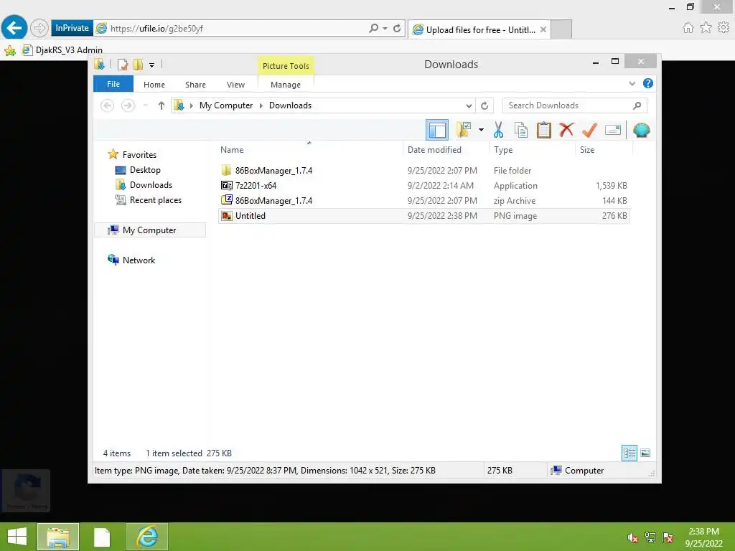Open the Share ribbon tab

195,85
